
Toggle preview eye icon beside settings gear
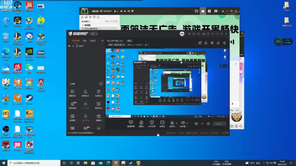(x=202, y=124)
